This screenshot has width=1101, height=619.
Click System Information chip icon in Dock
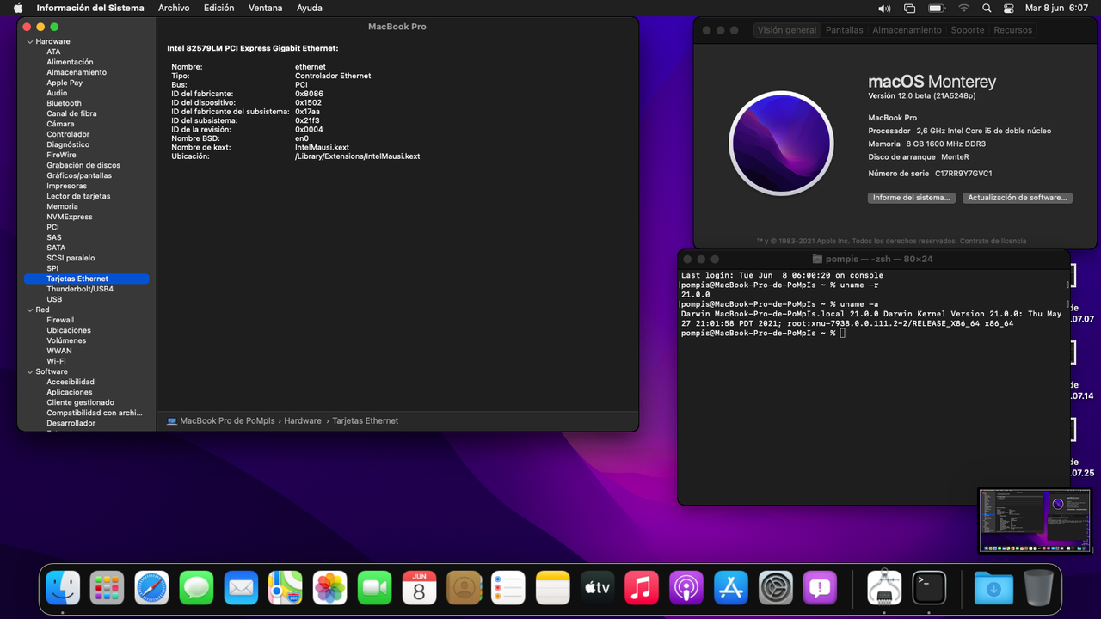pos(884,588)
